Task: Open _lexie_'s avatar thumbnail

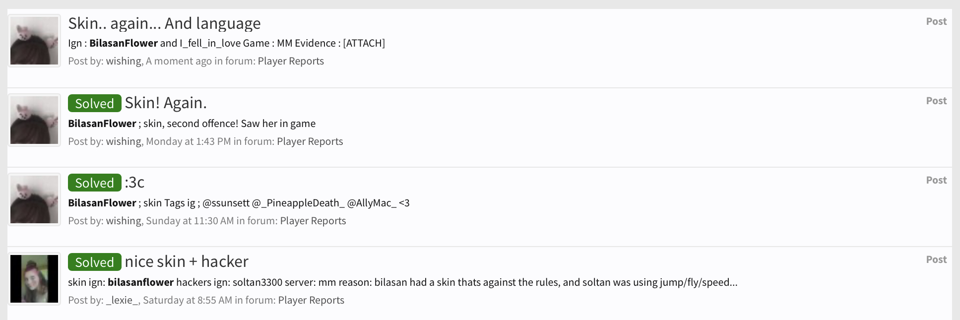Action: click(x=34, y=279)
